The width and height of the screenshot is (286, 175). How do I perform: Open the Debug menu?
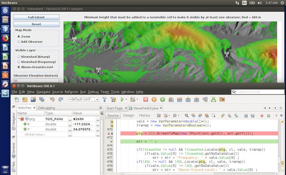point(93,92)
